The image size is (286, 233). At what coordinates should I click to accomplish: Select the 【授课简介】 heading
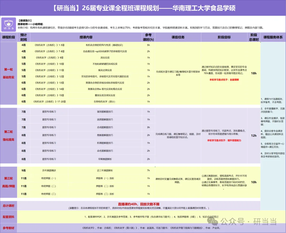(x=25, y=21)
